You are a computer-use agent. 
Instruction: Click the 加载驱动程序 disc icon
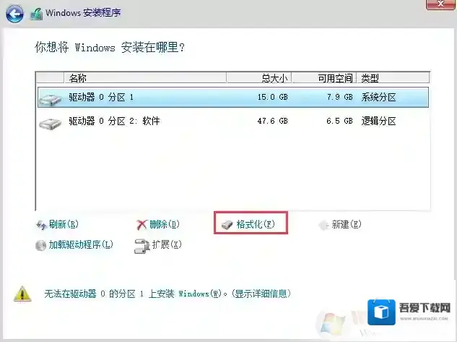click(x=40, y=245)
